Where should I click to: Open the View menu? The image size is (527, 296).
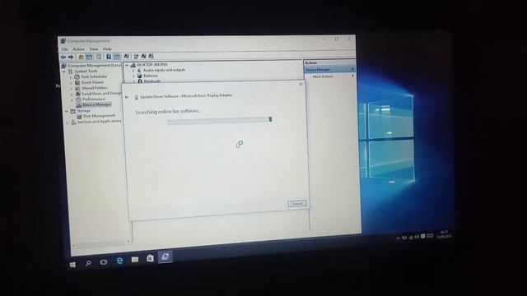[94, 49]
